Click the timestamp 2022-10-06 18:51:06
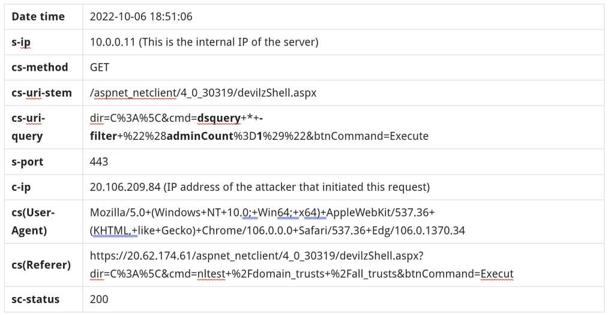The width and height of the screenshot is (614, 315). (141, 17)
